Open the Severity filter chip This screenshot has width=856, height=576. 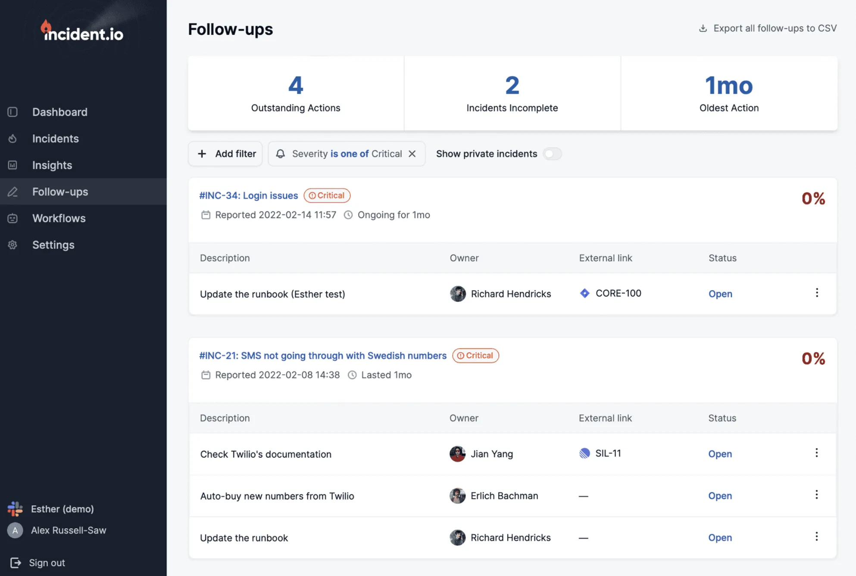[x=347, y=154]
